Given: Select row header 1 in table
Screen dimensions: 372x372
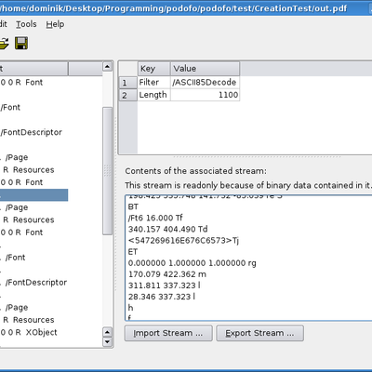Looking at the screenshot, I should 128,83.
